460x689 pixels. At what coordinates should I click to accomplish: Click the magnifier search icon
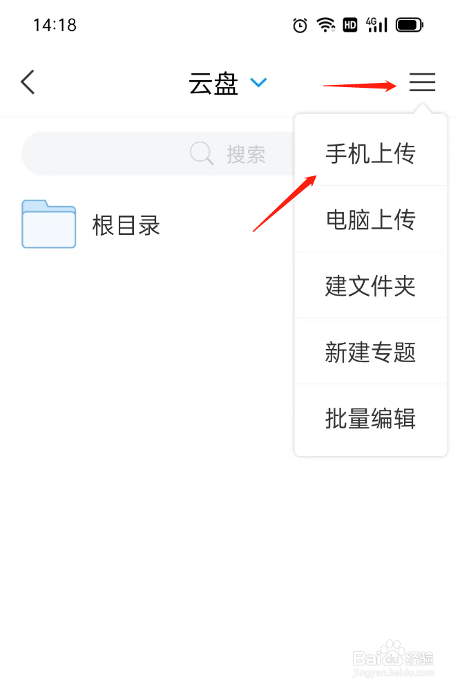click(202, 153)
